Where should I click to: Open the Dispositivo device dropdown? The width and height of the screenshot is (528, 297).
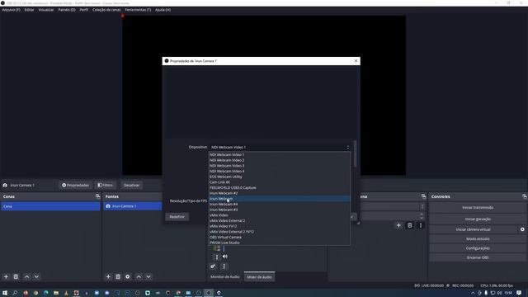tap(280, 147)
